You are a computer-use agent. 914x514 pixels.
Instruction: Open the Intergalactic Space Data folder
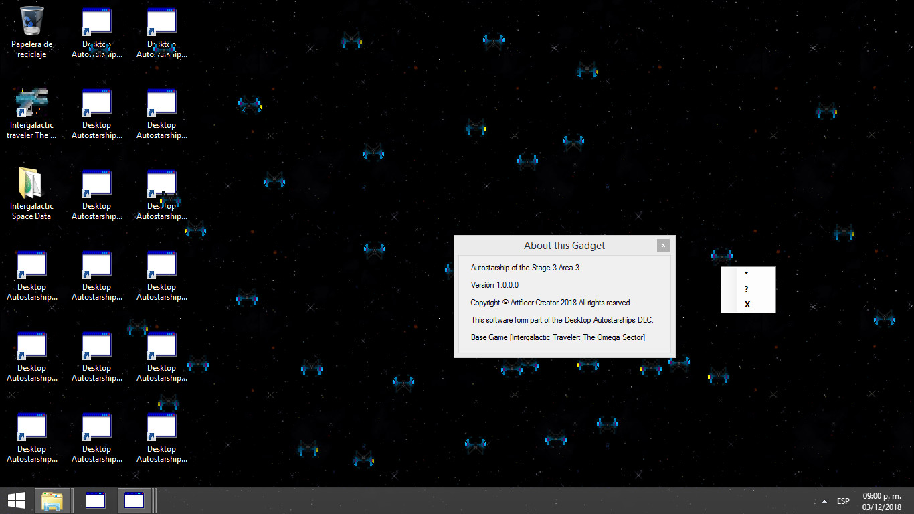pyautogui.click(x=31, y=187)
